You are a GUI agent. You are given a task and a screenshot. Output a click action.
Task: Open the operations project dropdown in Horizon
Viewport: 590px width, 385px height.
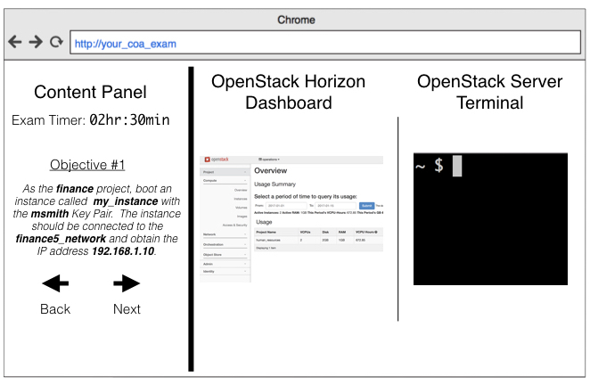269,160
